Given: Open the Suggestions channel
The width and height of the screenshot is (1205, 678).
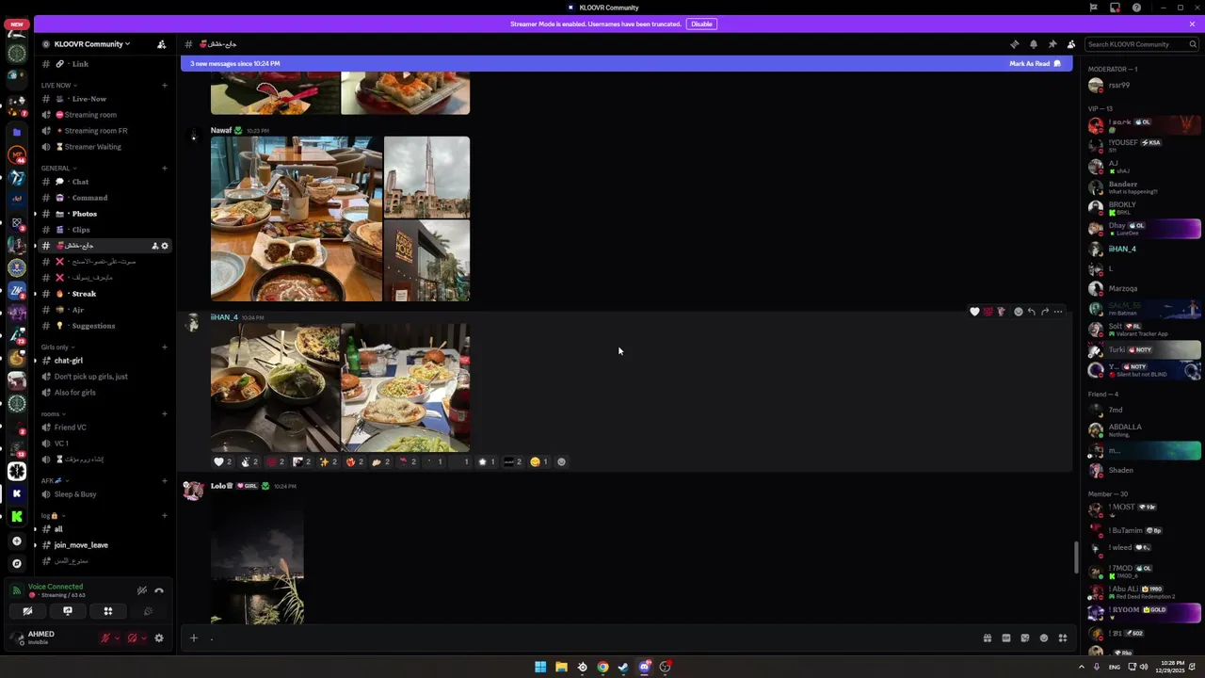Looking at the screenshot, I should pos(104,326).
